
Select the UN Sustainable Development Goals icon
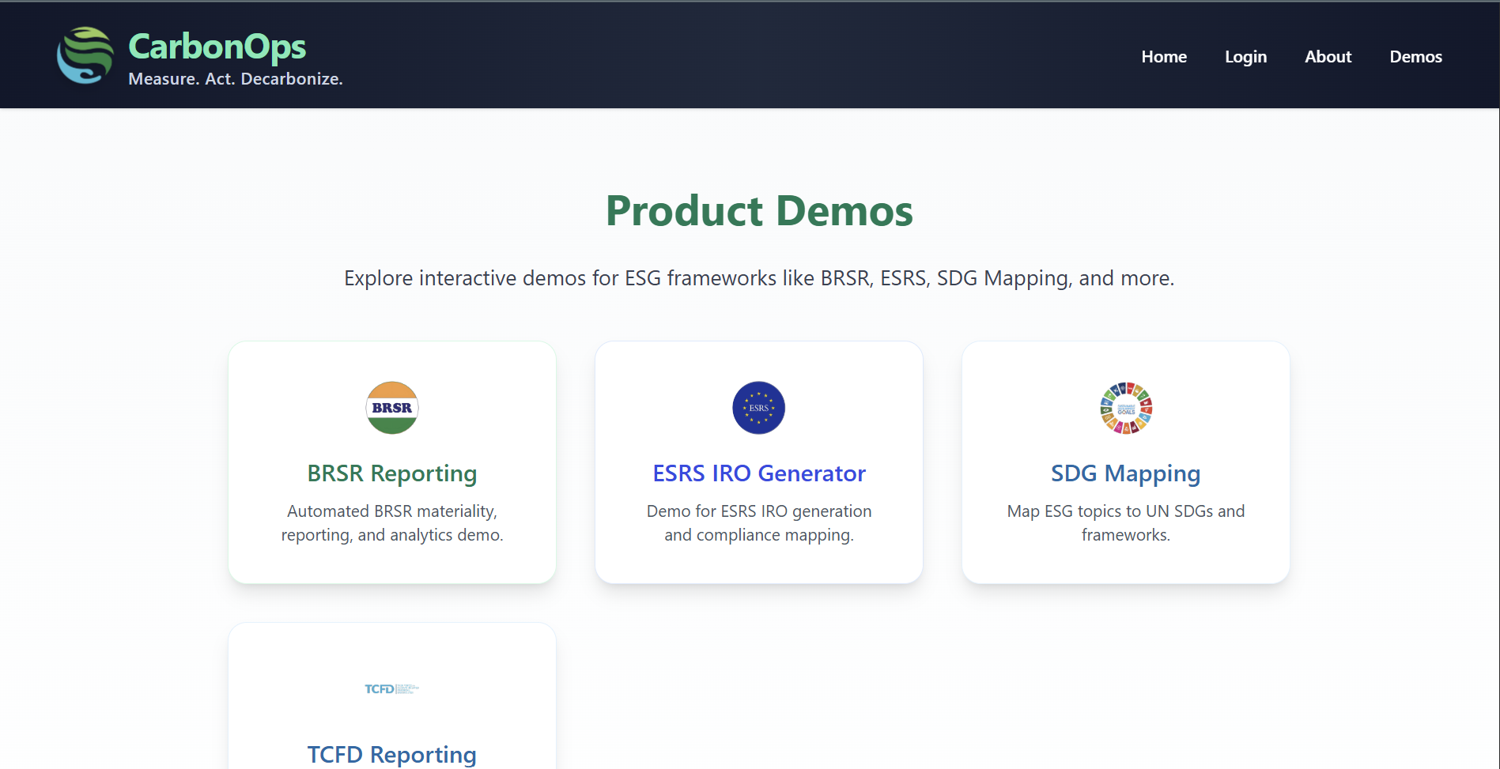point(1125,407)
